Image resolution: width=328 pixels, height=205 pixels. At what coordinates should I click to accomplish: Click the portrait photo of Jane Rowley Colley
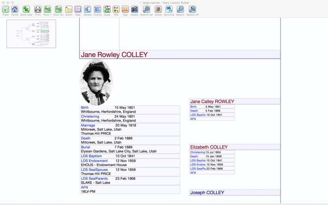pos(96,82)
